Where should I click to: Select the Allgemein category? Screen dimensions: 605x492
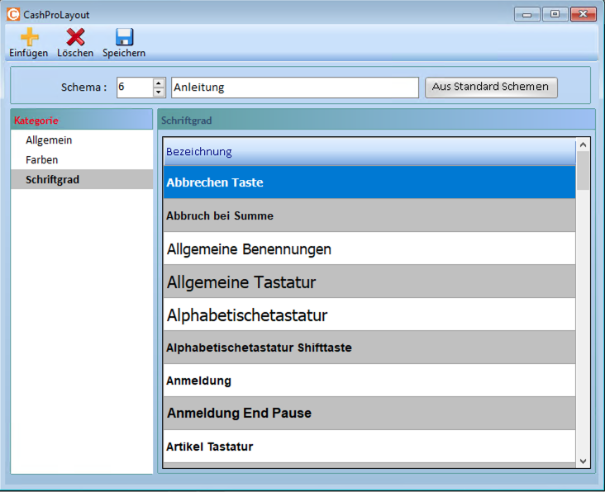49,140
